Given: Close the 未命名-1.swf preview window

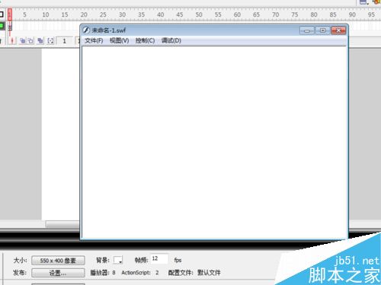Looking at the screenshot, I should click(338, 30).
